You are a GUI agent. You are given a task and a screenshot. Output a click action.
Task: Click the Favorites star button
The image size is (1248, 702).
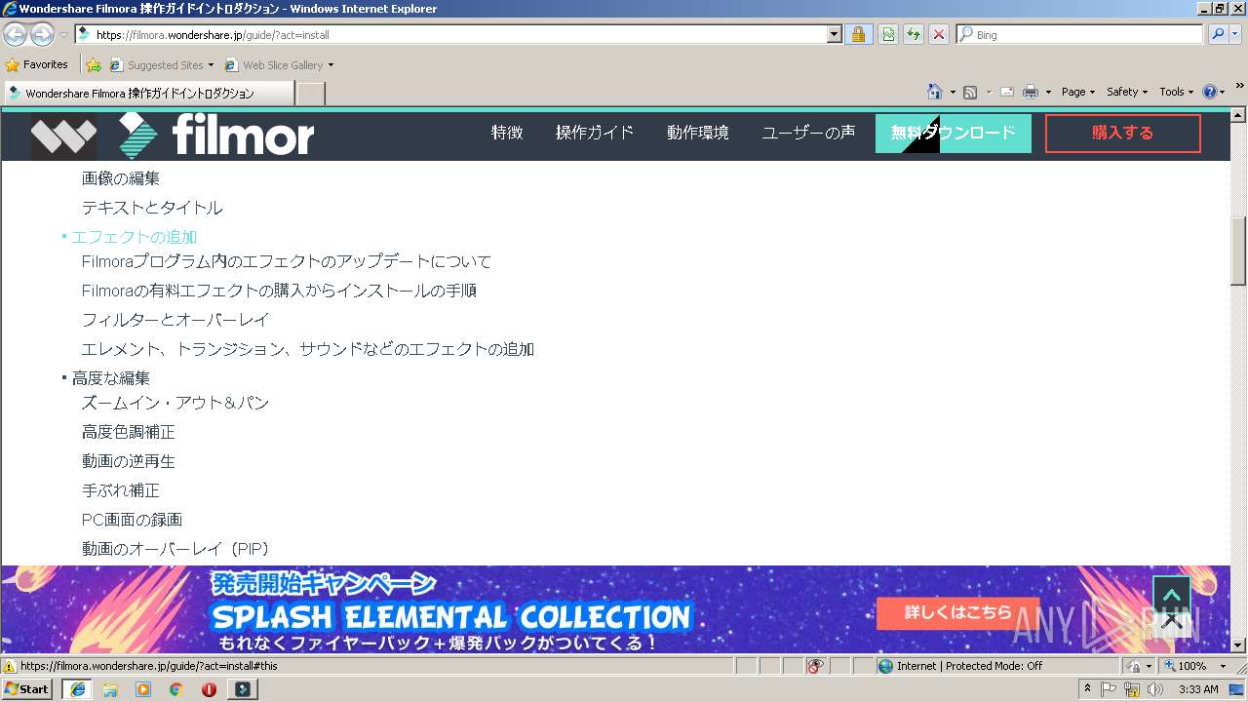(37, 64)
